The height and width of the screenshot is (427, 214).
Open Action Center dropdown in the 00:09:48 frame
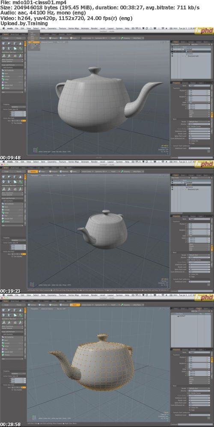88,38
